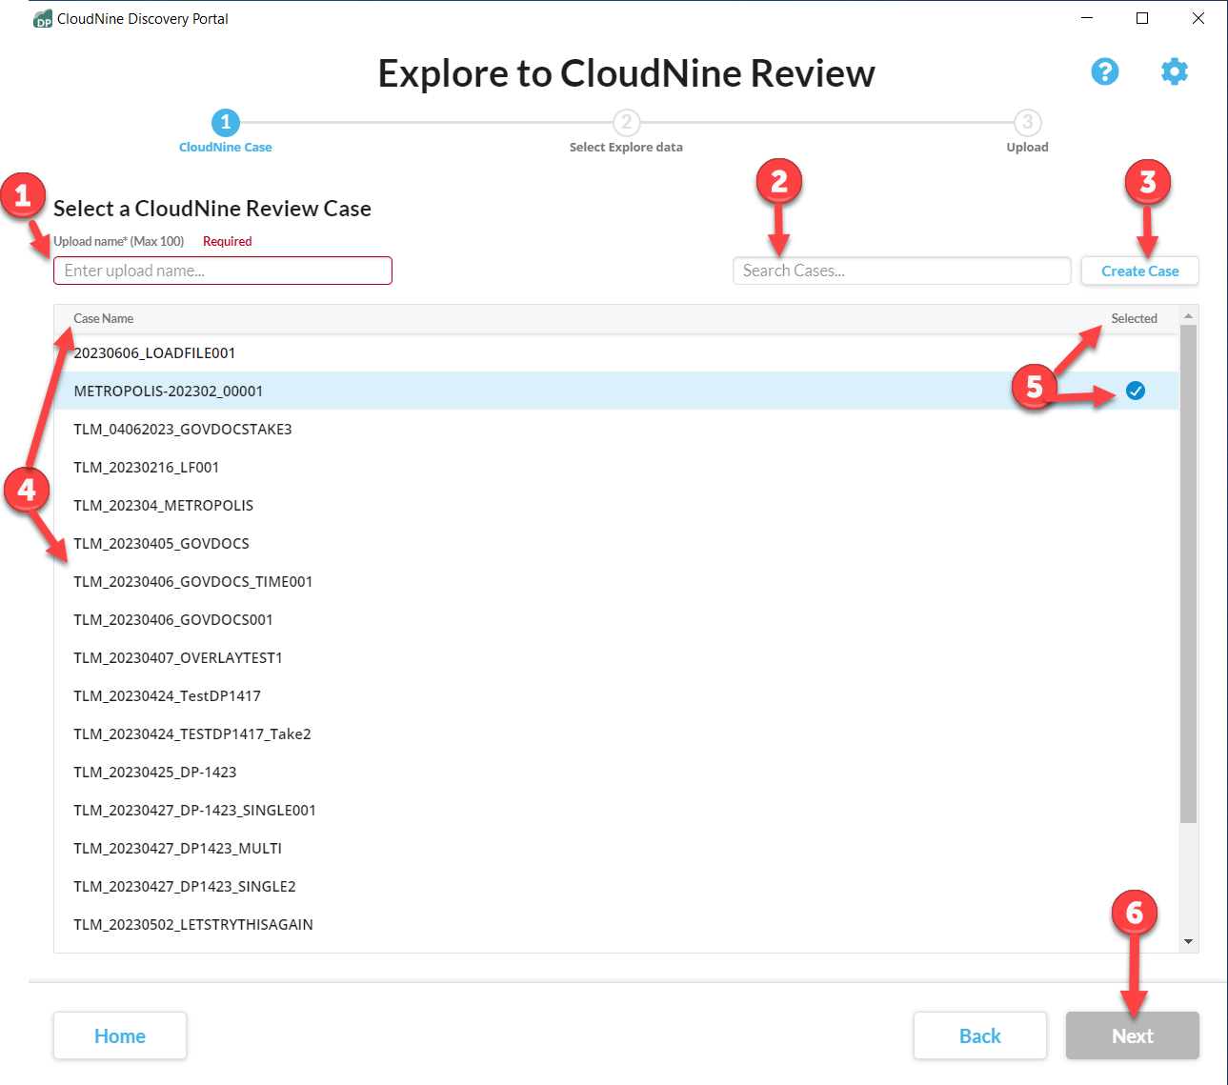The width and height of the screenshot is (1228, 1085).
Task: Maximize the Discovery Portal window
Action: coord(1142,18)
